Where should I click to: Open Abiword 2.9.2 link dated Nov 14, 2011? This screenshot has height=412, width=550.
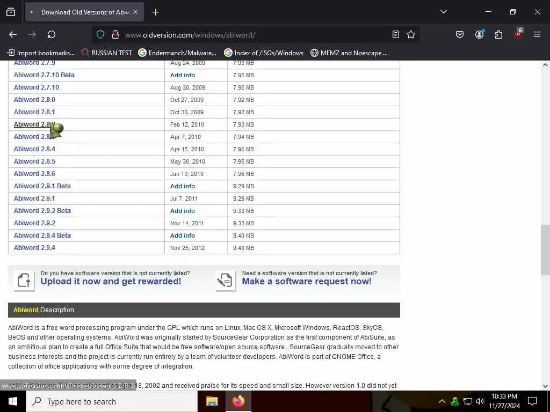coord(34,223)
